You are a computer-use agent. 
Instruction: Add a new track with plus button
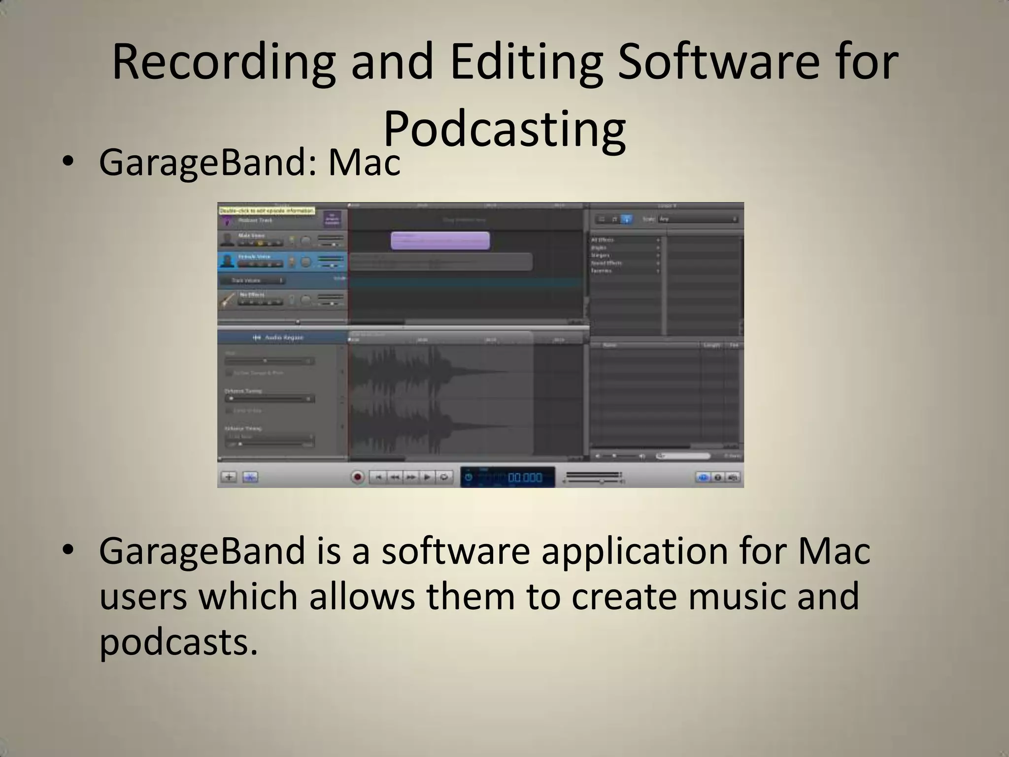point(229,477)
